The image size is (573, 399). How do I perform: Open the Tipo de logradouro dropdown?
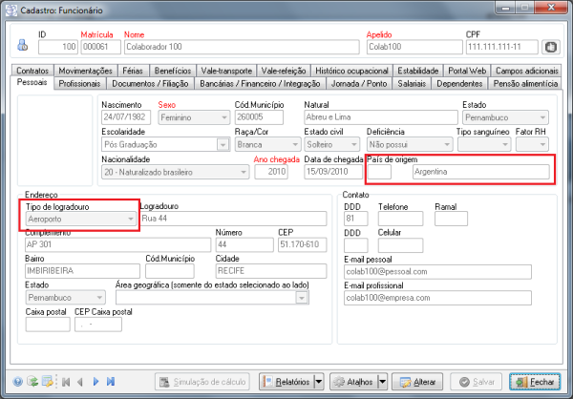[x=131, y=219]
